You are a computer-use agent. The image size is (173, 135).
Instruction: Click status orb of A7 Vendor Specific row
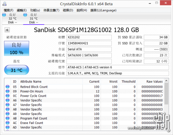[8, 105]
